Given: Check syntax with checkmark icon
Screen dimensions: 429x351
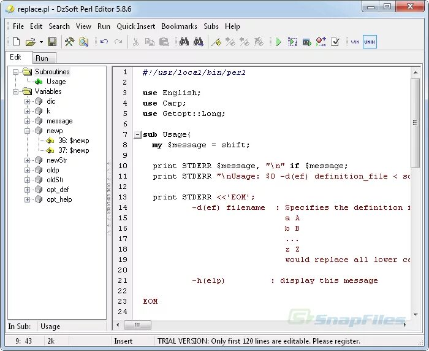Looking at the screenshot, I should pyautogui.click(x=335, y=42).
